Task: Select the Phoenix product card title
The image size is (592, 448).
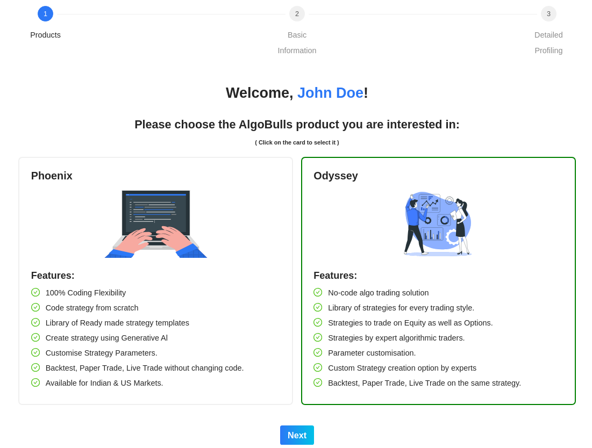Action: click(x=52, y=176)
